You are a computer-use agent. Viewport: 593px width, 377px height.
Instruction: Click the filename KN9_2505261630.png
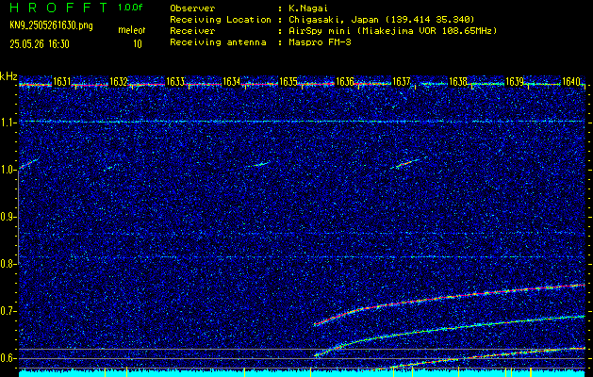pos(51,25)
